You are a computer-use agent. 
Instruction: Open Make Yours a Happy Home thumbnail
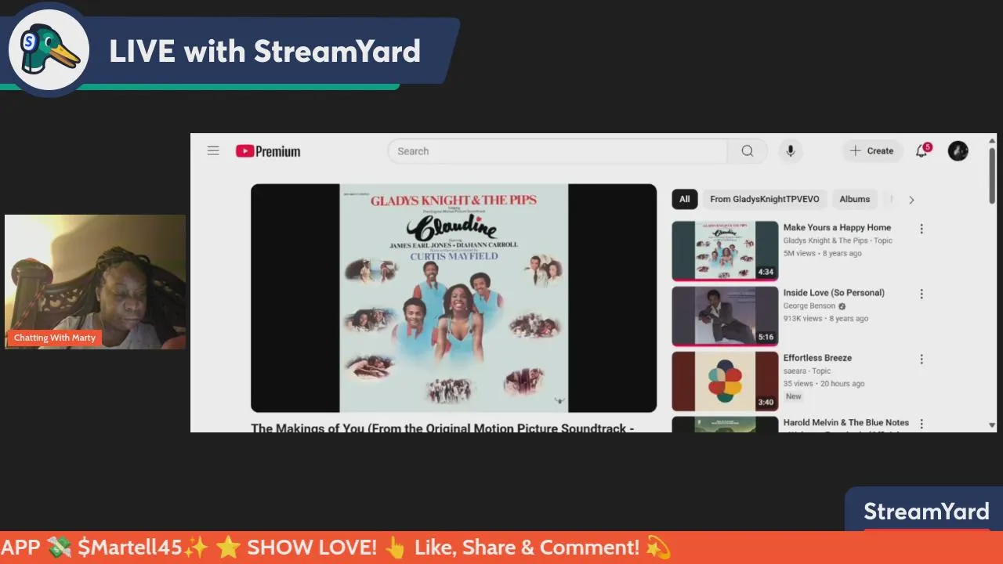pyautogui.click(x=725, y=251)
